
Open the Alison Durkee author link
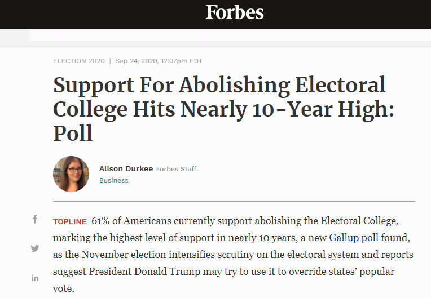pos(126,169)
